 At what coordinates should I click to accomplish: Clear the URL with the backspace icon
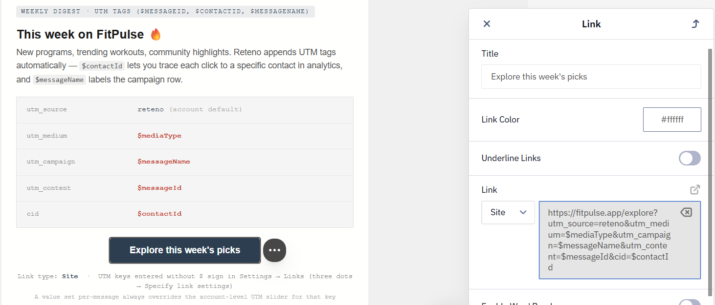point(686,212)
